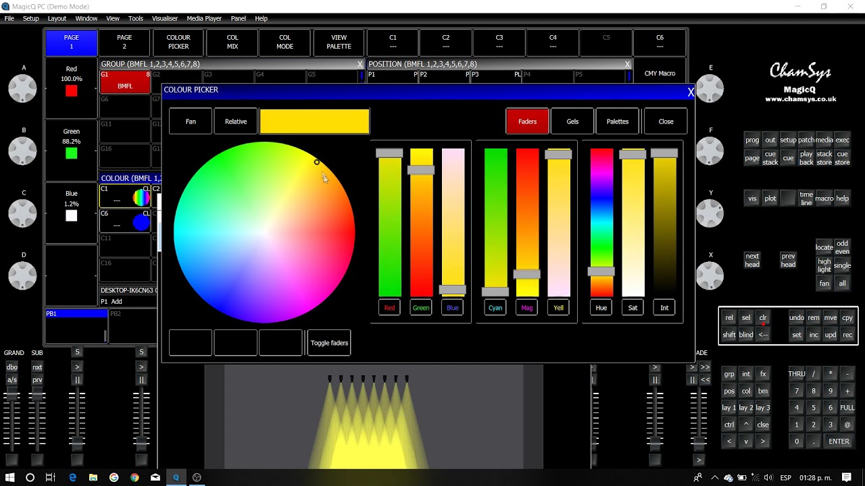Click VIEW PALETTE soft button
The image size is (865, 486).
click(339, 42)
